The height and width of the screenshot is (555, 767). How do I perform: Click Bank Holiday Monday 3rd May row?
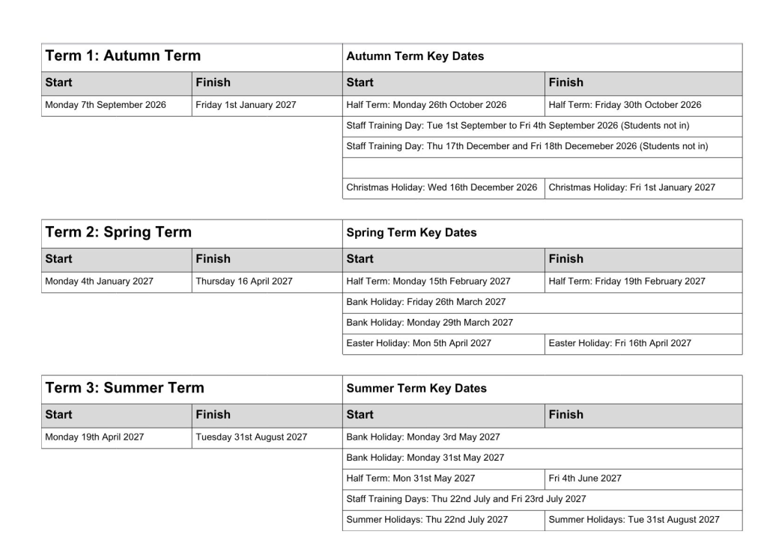click(542, 437)
